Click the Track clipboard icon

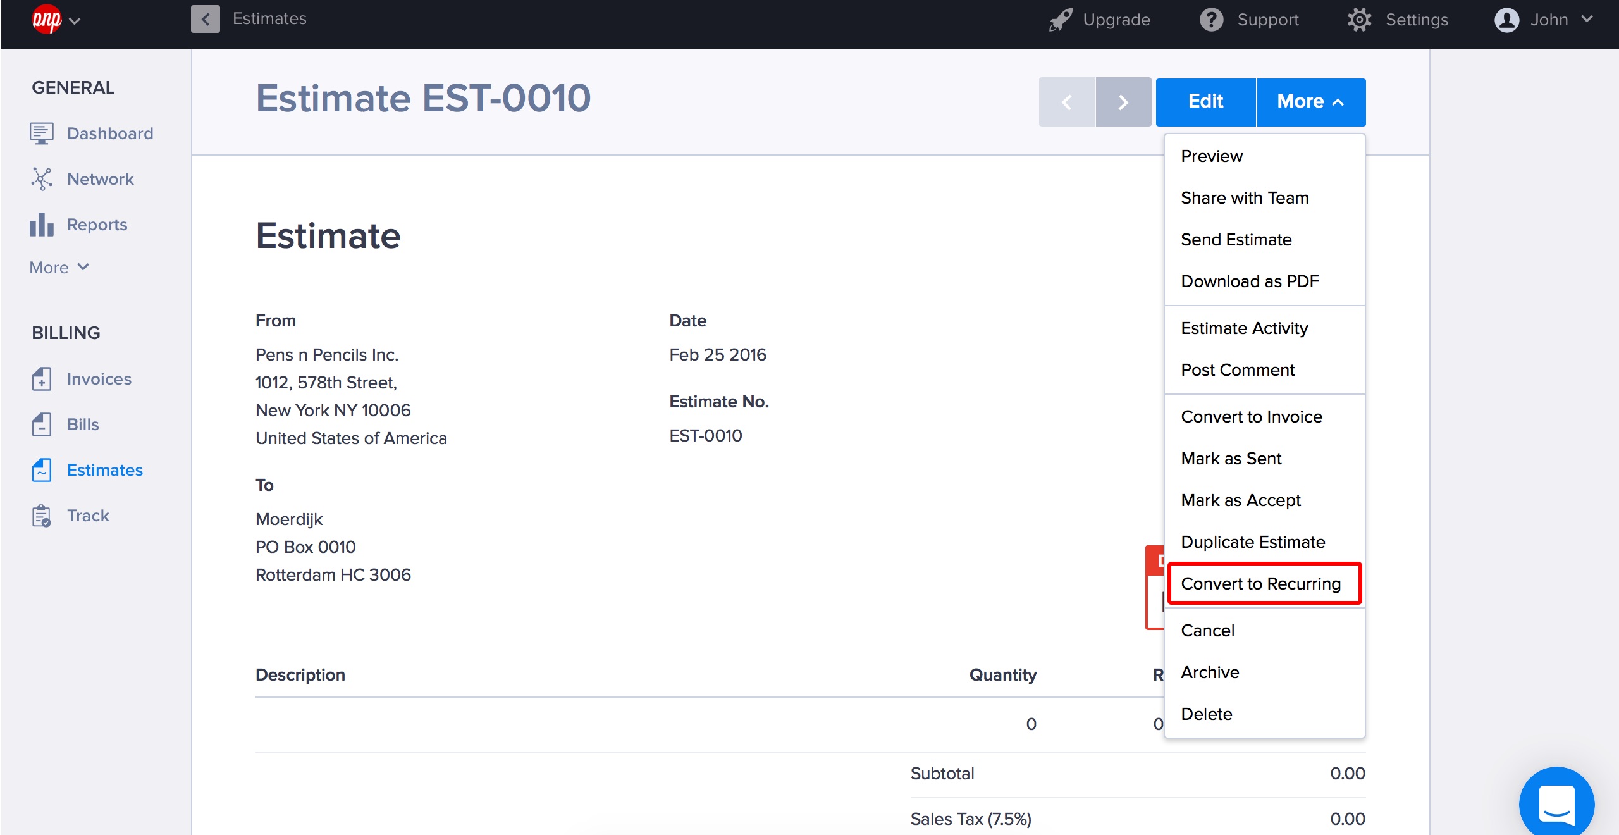pos(42,516)
